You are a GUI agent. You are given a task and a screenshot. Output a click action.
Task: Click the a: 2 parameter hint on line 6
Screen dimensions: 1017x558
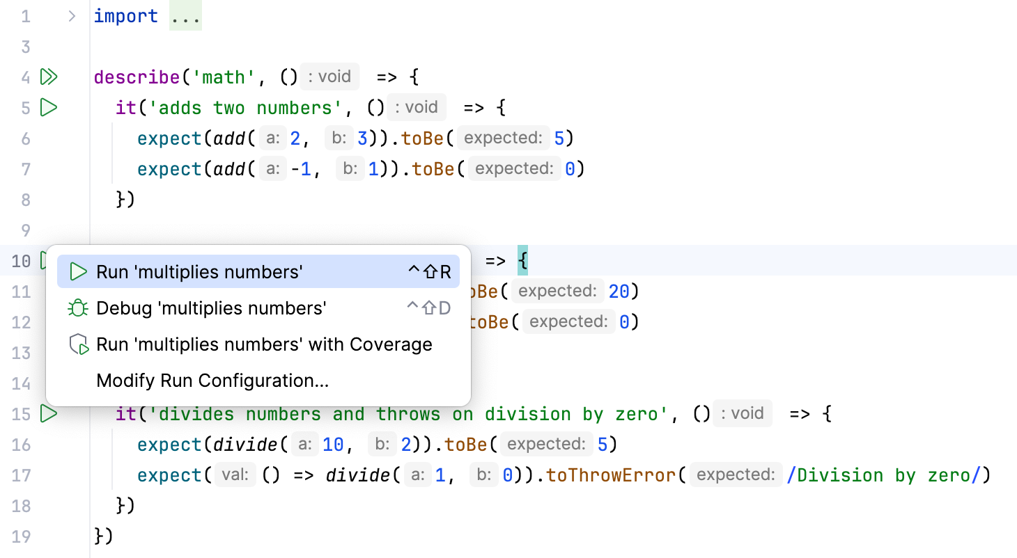[279, 138]
